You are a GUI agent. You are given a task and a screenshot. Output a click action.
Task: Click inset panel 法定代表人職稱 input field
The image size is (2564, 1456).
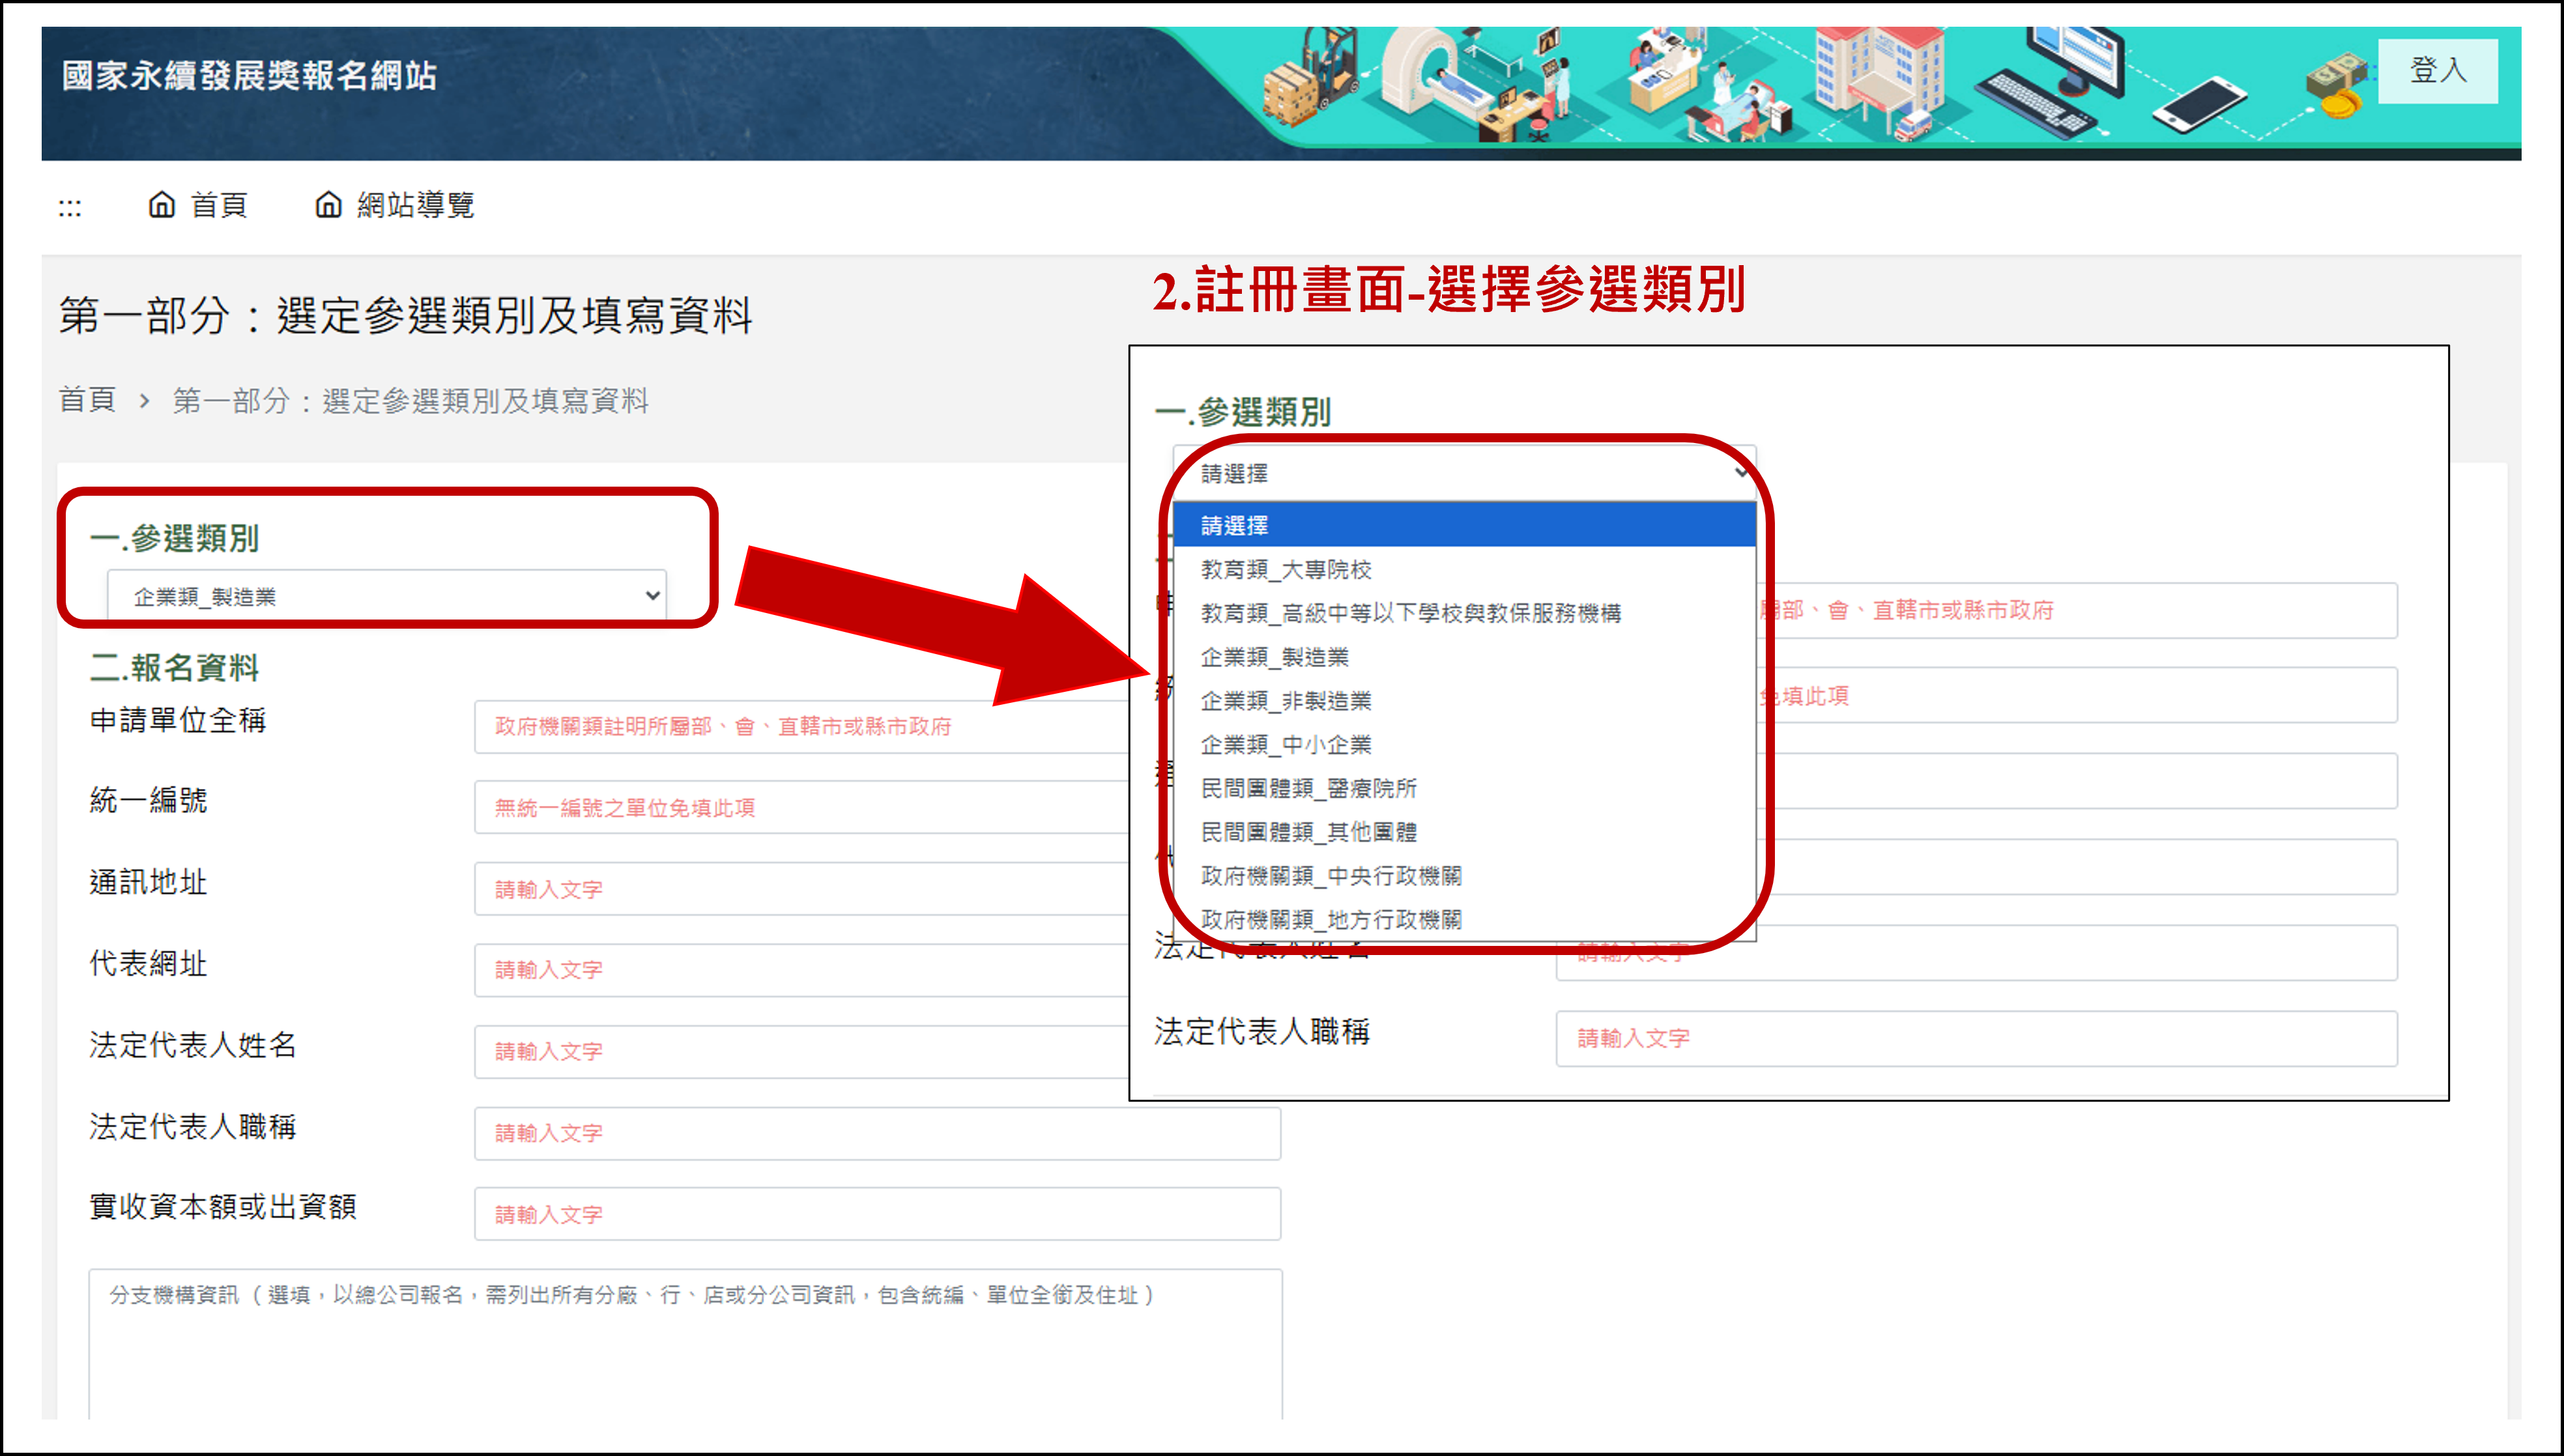1976,1038
